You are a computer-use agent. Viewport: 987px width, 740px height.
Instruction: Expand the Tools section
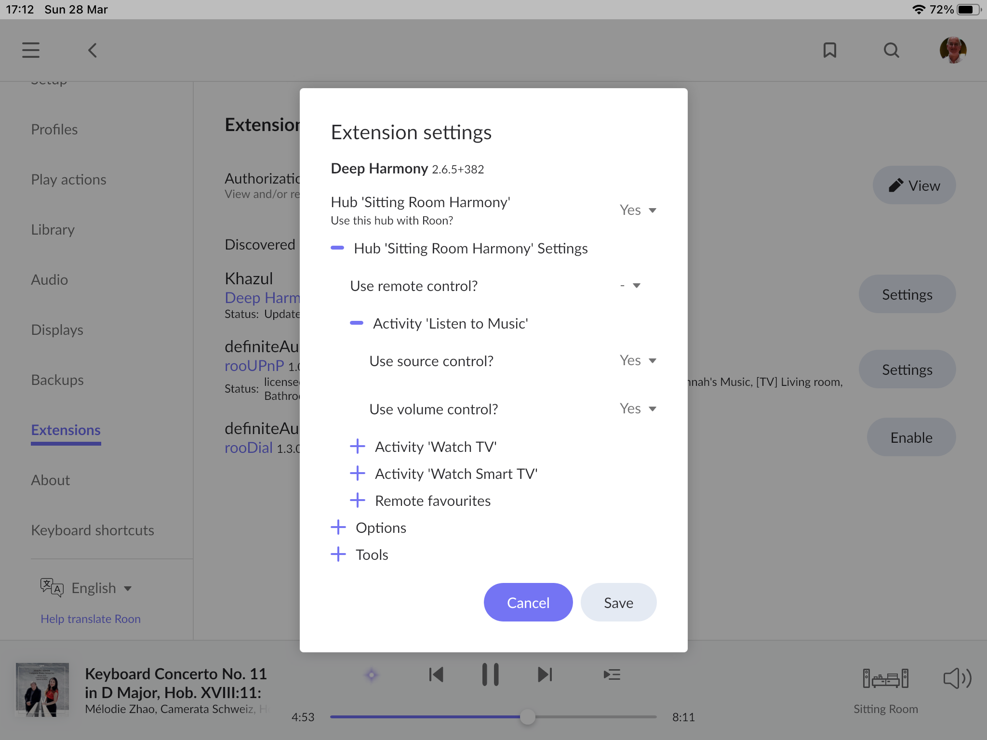click(338, 555)
